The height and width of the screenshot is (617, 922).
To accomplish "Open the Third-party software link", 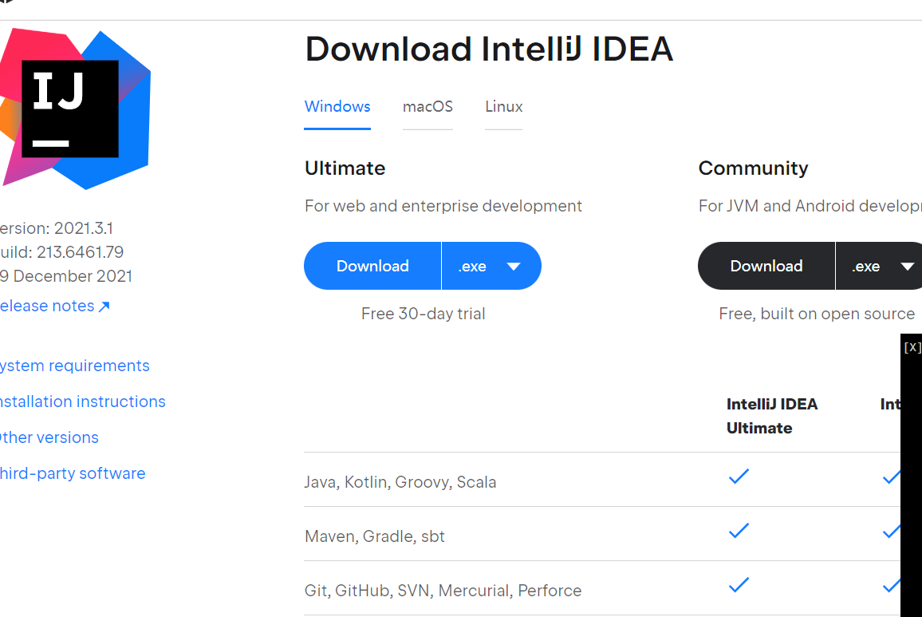I will tap(73, 473).
